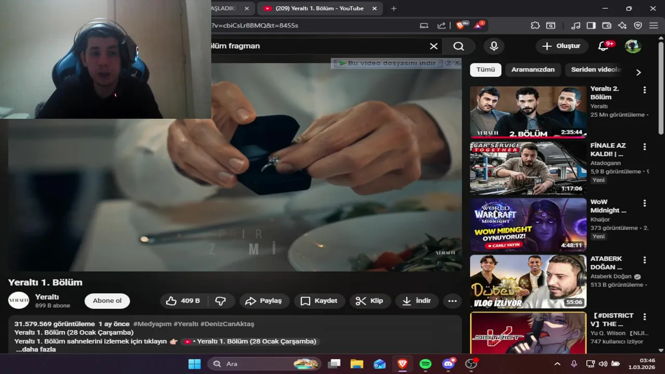Select the Tümü filter chip
665x374 pixels.
[486, 70]
